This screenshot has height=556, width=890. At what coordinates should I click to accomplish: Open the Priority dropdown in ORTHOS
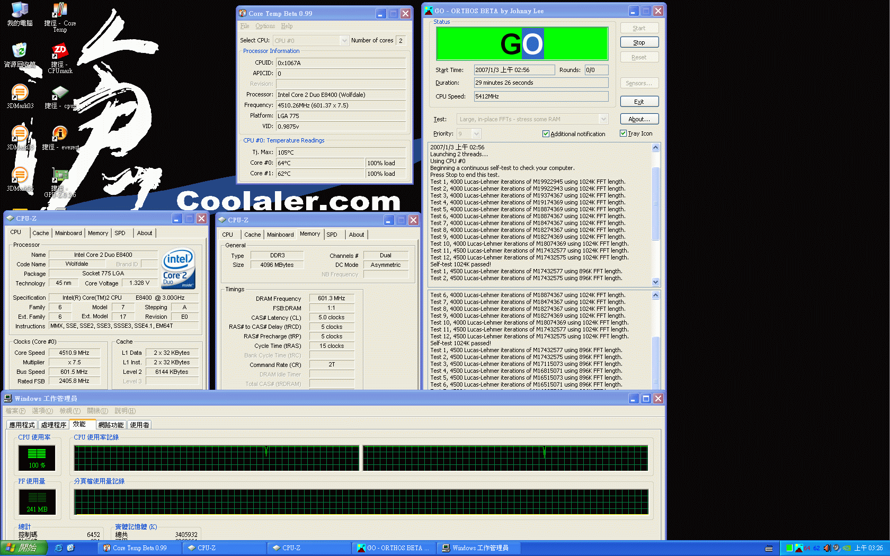pos(476,134)
